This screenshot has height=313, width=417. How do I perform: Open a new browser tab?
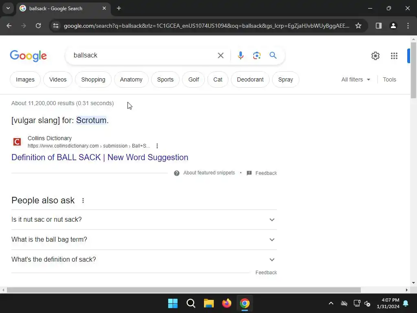pos(119,8)
